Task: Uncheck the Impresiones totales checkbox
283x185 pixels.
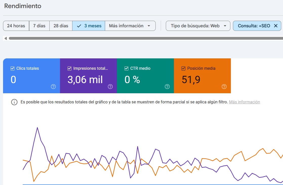Action: coord(69,68)
